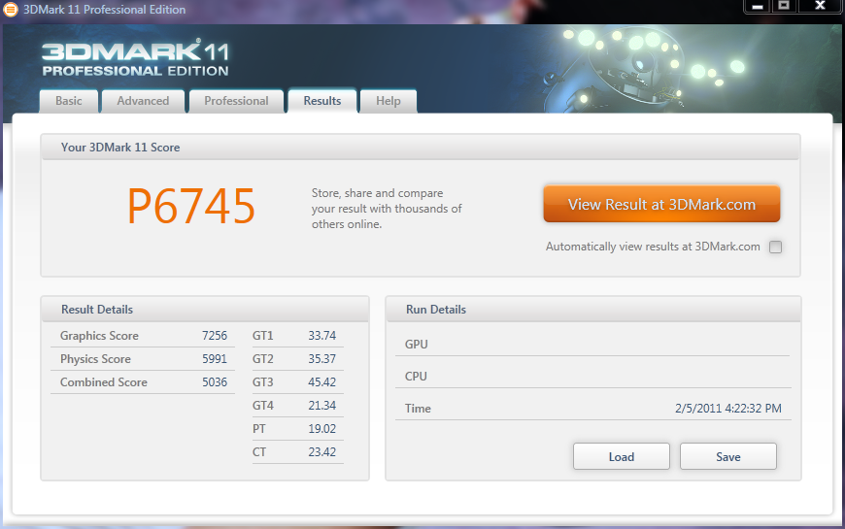
Task: Click the Your 3DMark 11 Score header
Action: click(120, 148)
